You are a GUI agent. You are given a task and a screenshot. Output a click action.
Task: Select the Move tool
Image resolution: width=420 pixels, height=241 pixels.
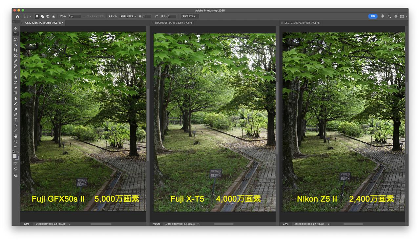(x=15, y=29)
